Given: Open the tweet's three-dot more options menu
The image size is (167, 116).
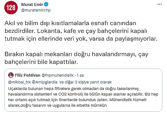Looking at the screenshot, I should pyautogui.click(x=160, y=4).
